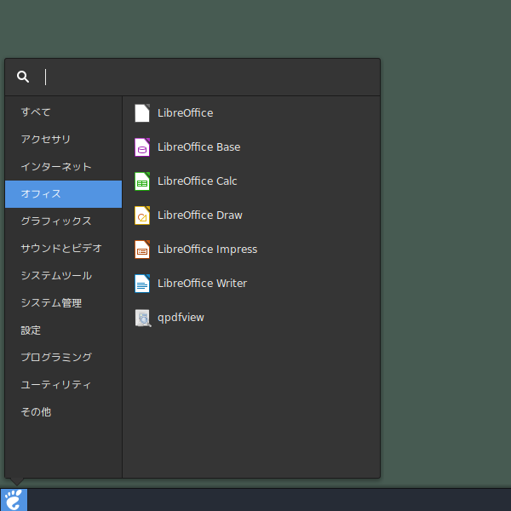
Task: Launch the LibreOffice entry by its label
Action: pyautogui.click(x=186, y=113)
